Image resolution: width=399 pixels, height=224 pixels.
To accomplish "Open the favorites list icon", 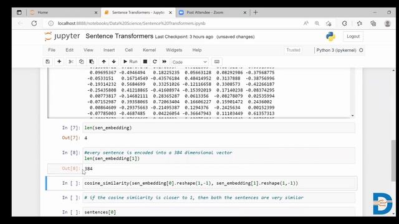I will tap(359, 24).
